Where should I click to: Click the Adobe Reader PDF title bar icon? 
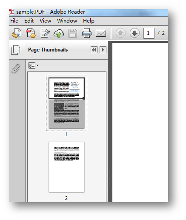tap(11, 12)
